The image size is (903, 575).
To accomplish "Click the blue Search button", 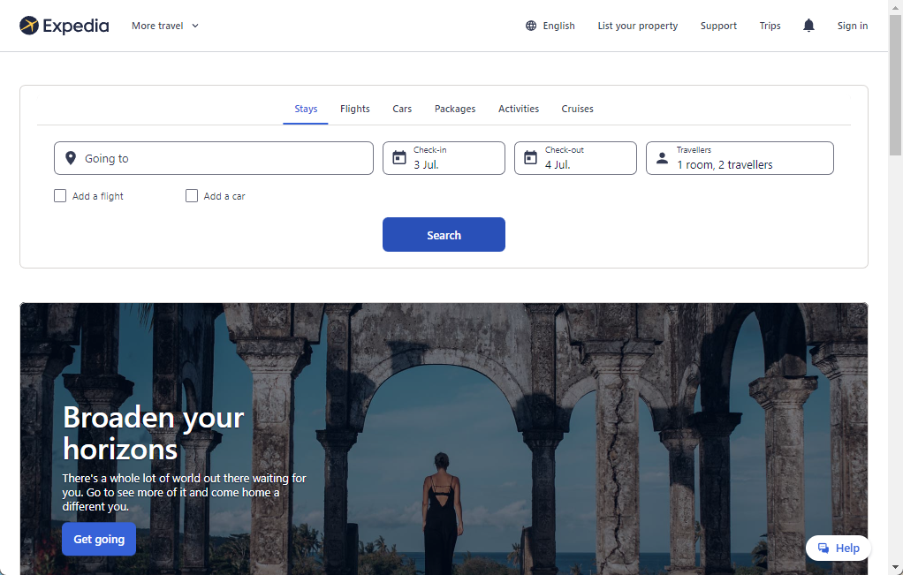I will pos(444,235).
